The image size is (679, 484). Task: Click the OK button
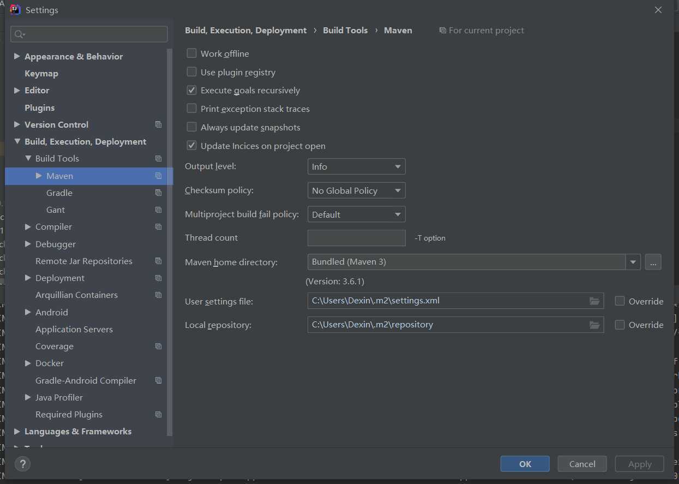pyautogui.click(x=525, y=464)
